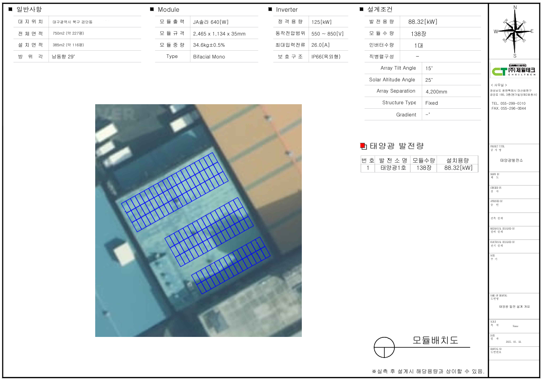Image resolution: width=543 pixels, height=385 pixels.
Task: Click the red square marker by 태양광 발전량
Action: click(363, 146)
